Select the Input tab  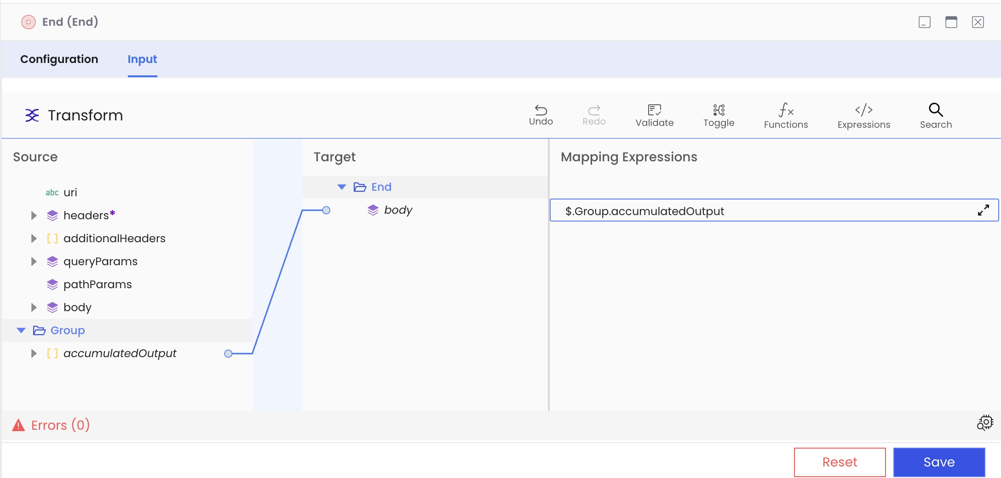coord(142,59)
